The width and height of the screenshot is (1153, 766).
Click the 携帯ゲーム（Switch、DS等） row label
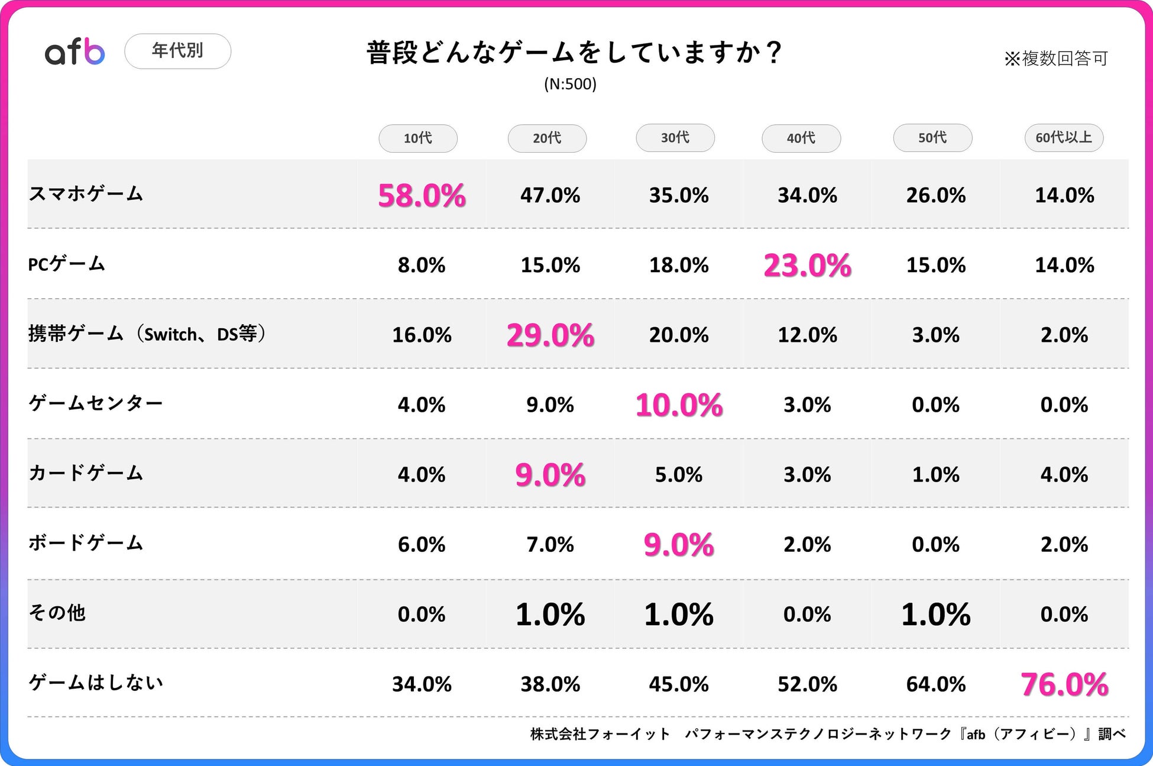tap(148, 334)
